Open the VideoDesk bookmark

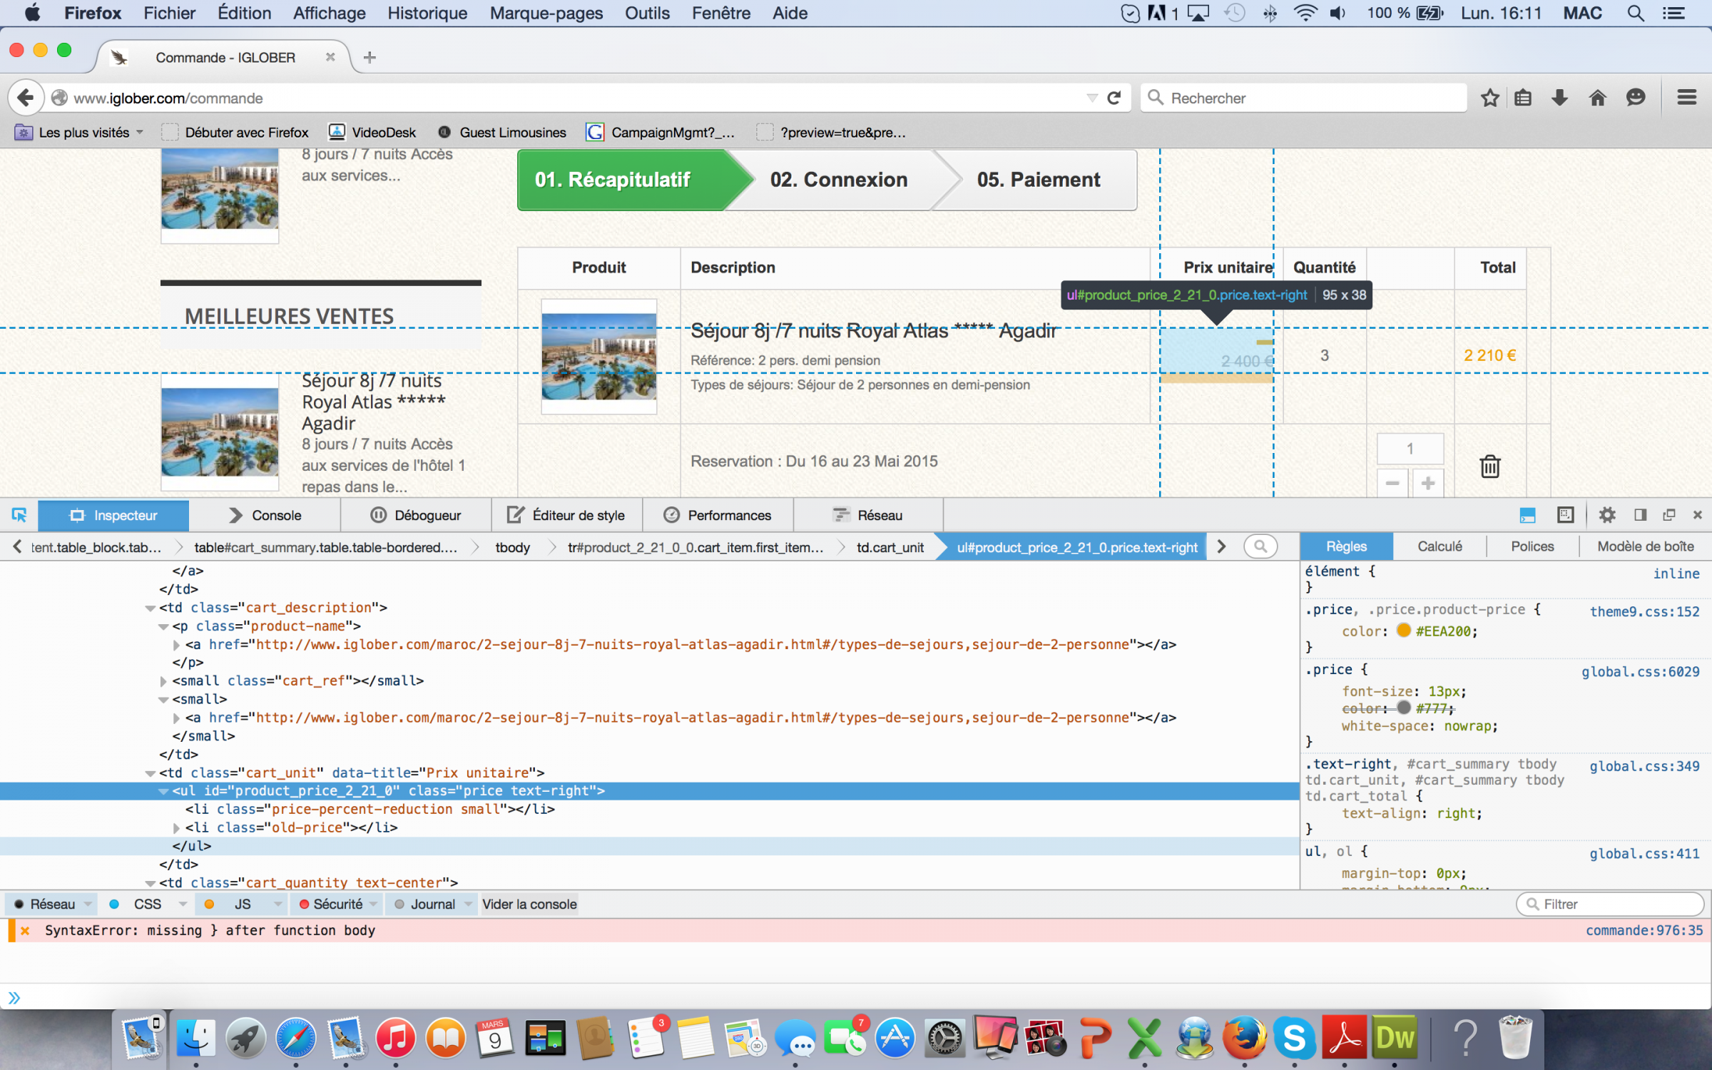372,133
